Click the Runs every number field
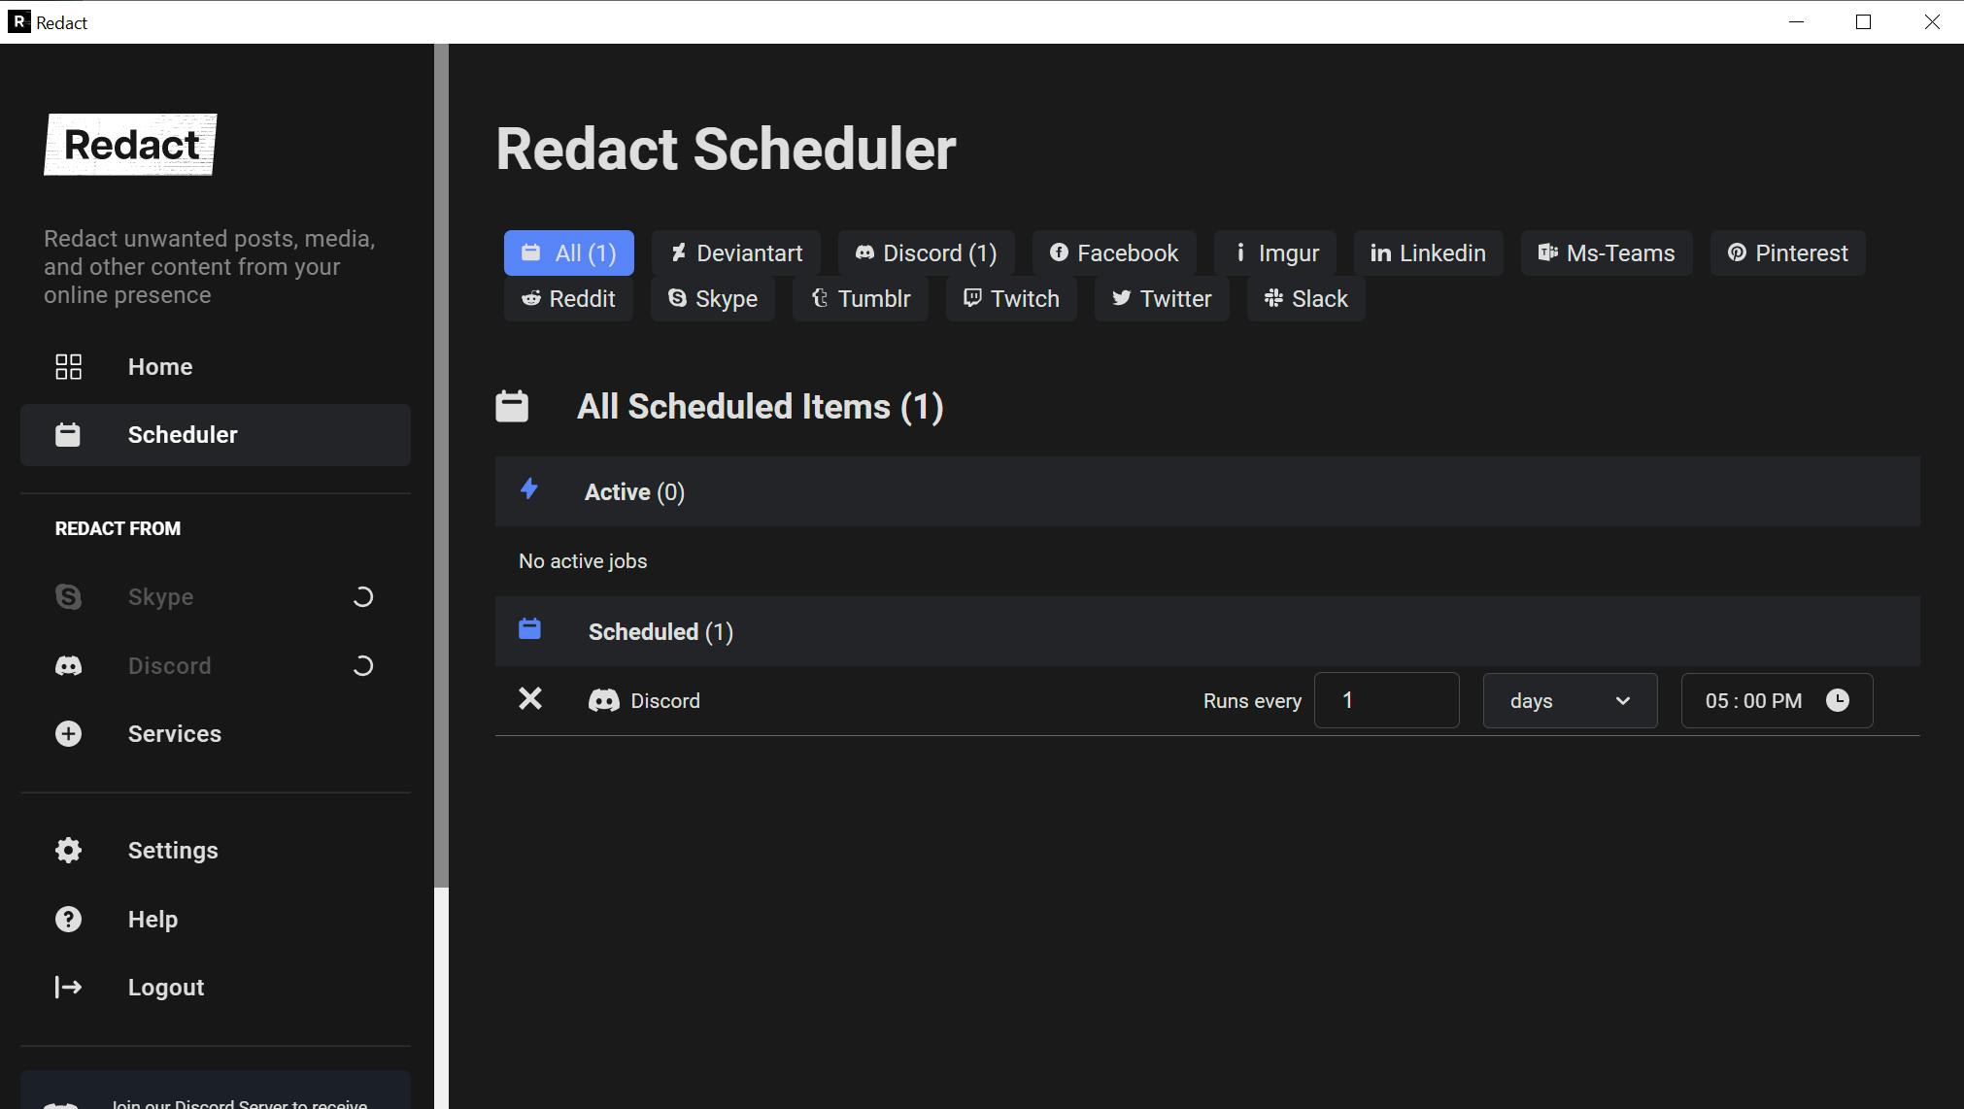Screen dimensions: 1964x1109 (x=1387, y=700)
